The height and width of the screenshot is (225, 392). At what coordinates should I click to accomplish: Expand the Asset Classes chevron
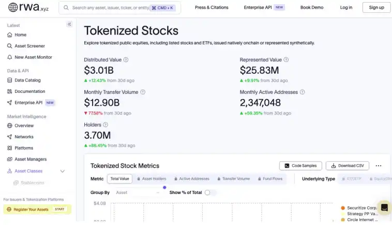[63, 171]
